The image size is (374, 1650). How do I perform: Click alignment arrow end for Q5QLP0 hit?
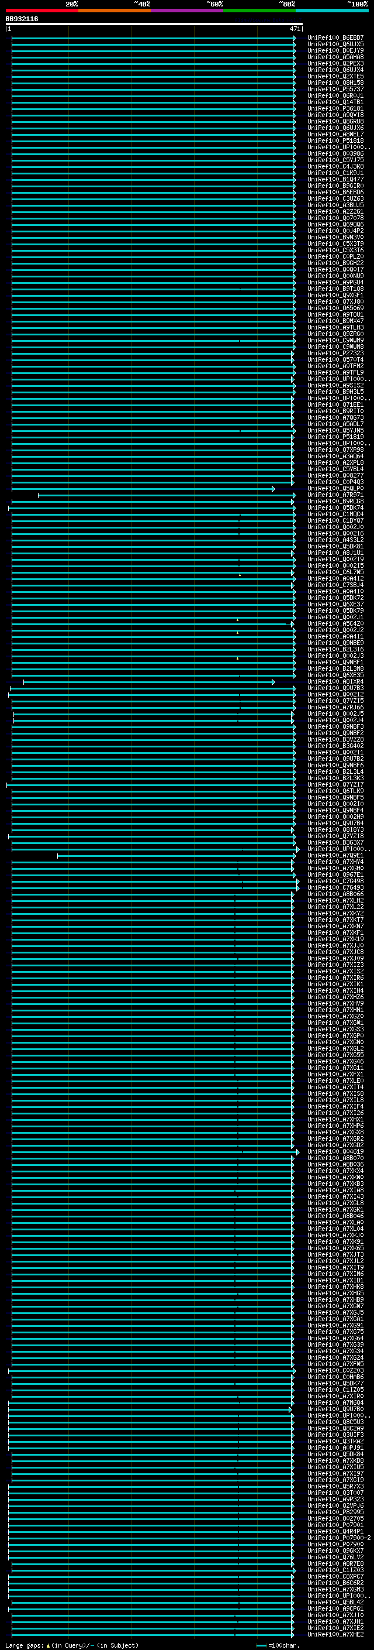[273, 489]
